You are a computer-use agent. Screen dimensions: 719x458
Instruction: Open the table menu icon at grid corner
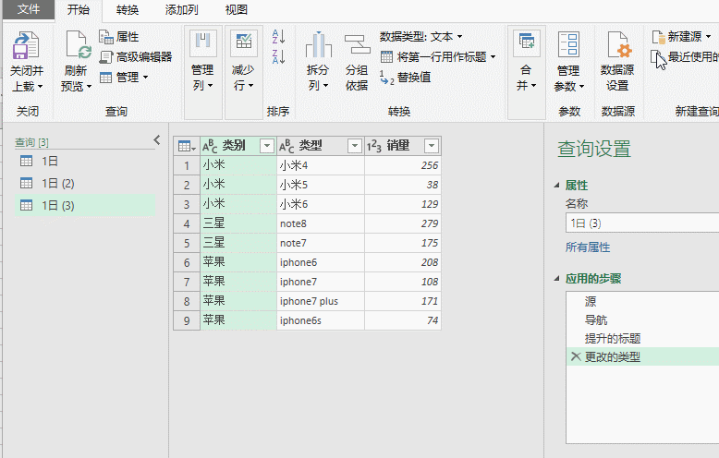click(187, 146)
